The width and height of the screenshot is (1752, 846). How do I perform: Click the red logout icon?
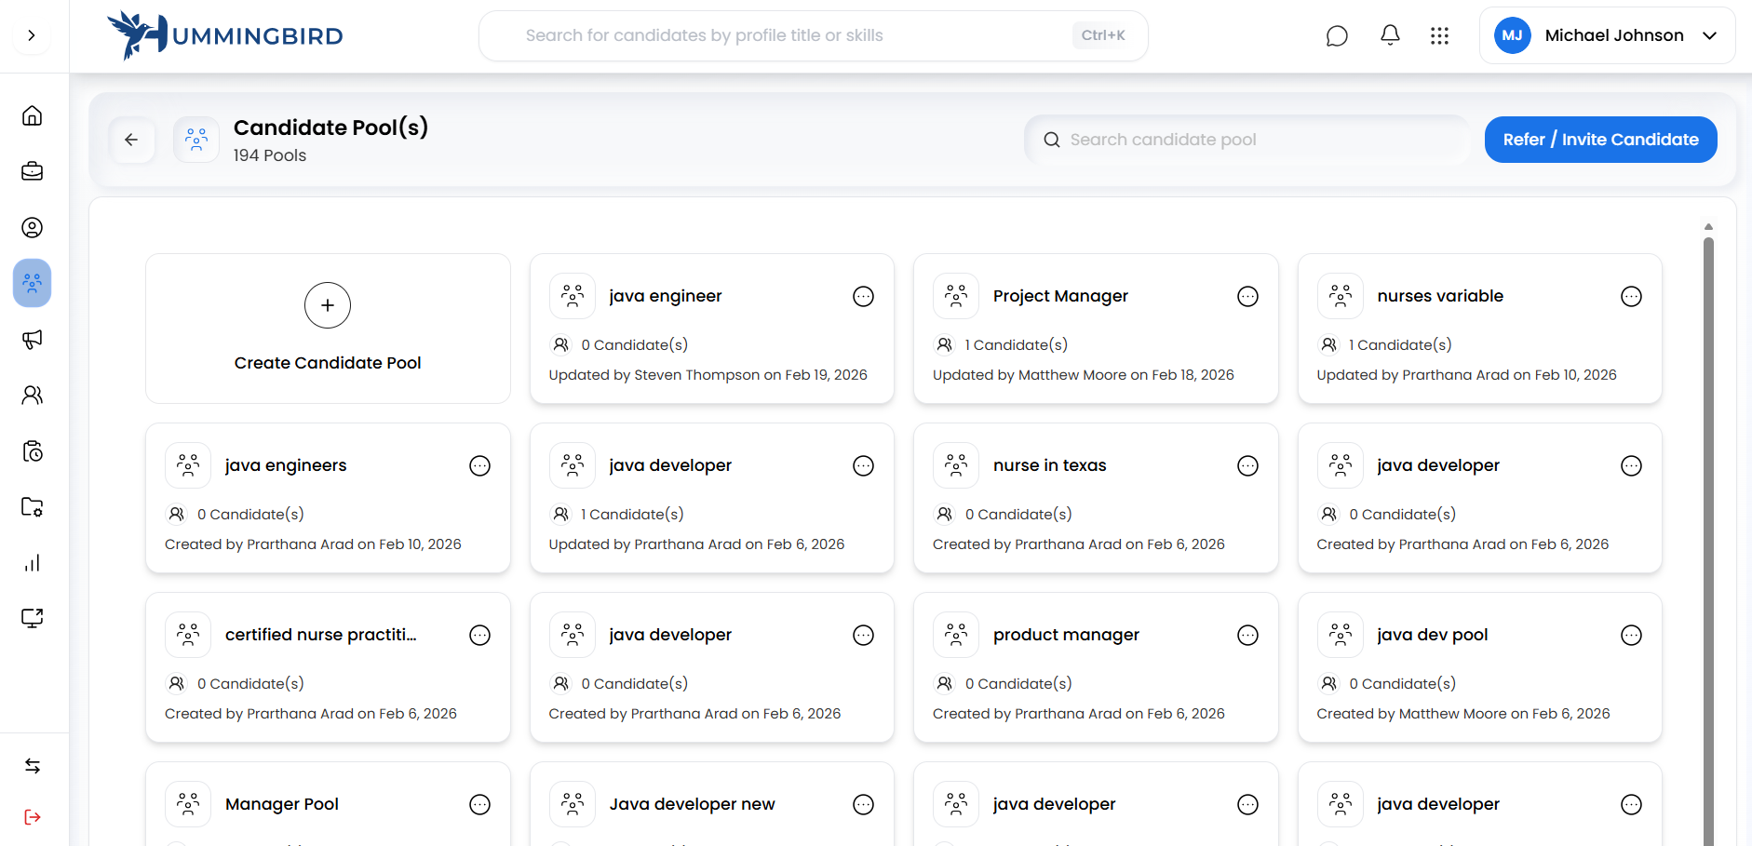[32, 817]
